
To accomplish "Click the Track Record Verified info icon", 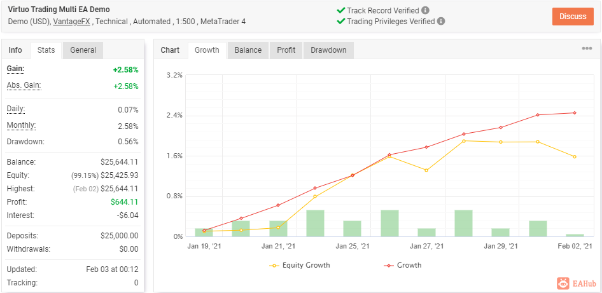I will coord(425,10).
